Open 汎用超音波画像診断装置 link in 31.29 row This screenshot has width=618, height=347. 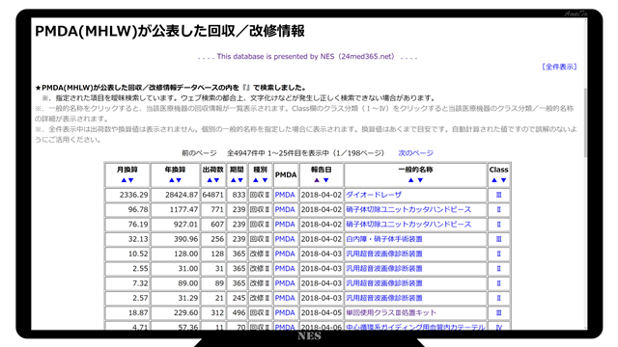384,298
